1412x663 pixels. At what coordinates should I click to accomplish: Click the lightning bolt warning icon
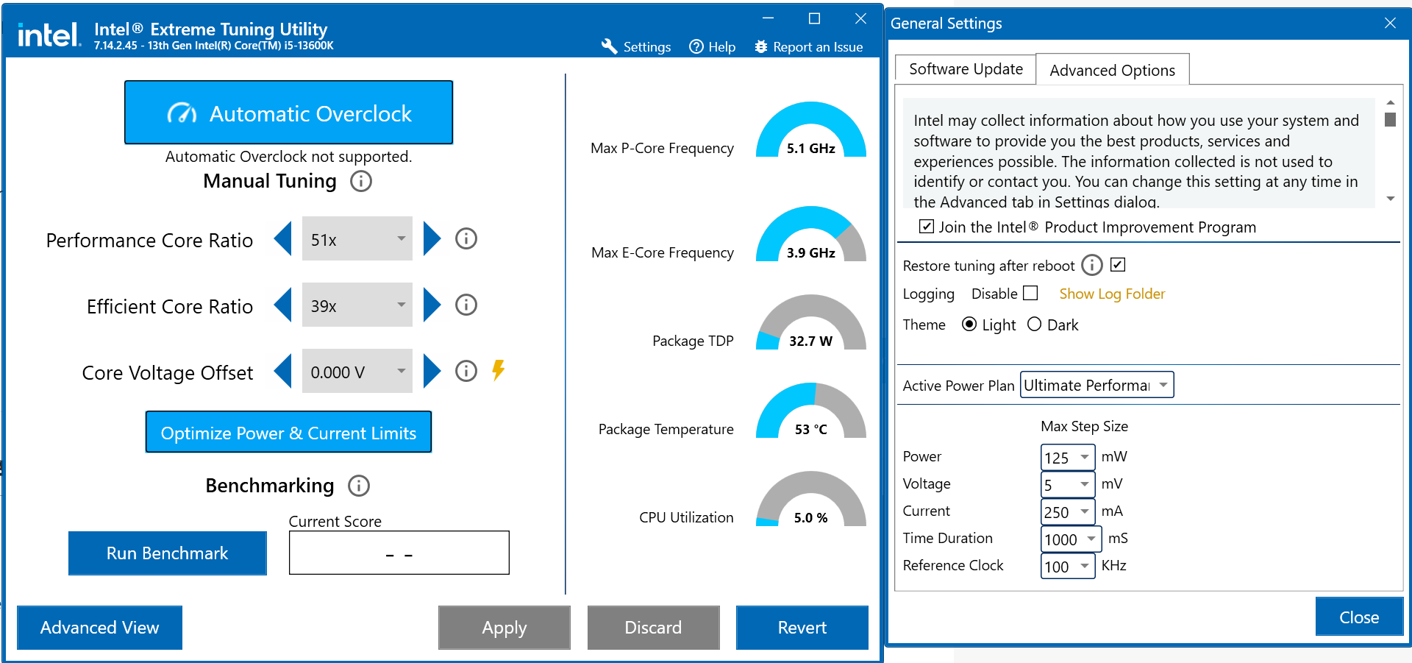coord(498,369)
